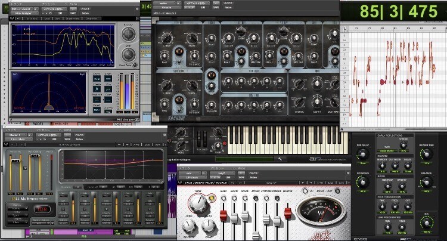Click the SAFE button in PAZ Analyzer header
Screen dimensions: 447x241
73,13
